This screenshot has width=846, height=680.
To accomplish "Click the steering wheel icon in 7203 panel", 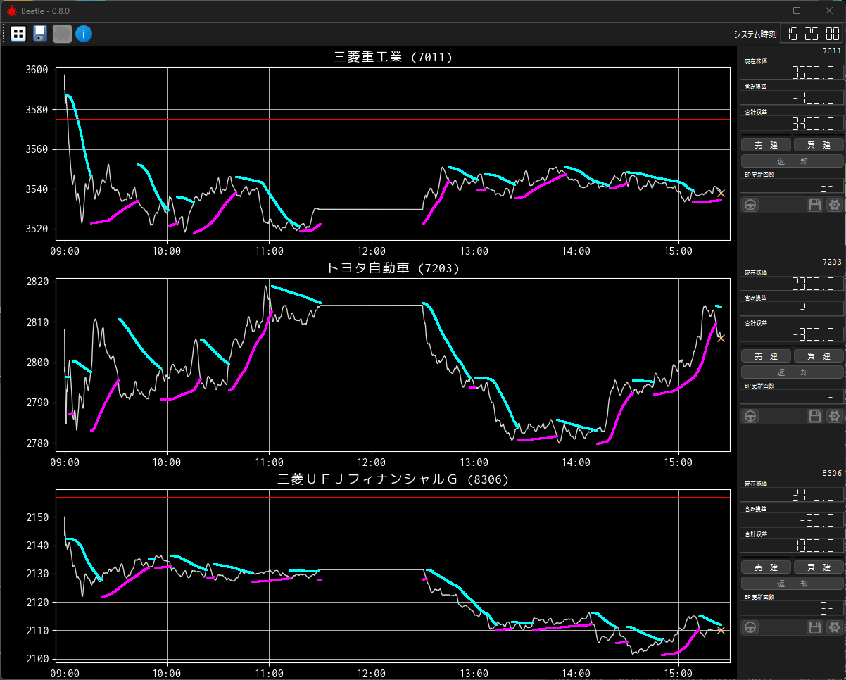I will (x=751, y=416).
